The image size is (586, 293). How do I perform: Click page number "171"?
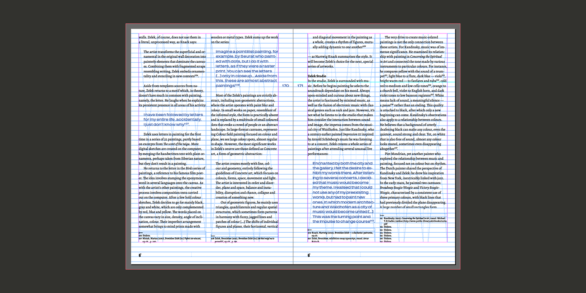(x=300, y=85)
